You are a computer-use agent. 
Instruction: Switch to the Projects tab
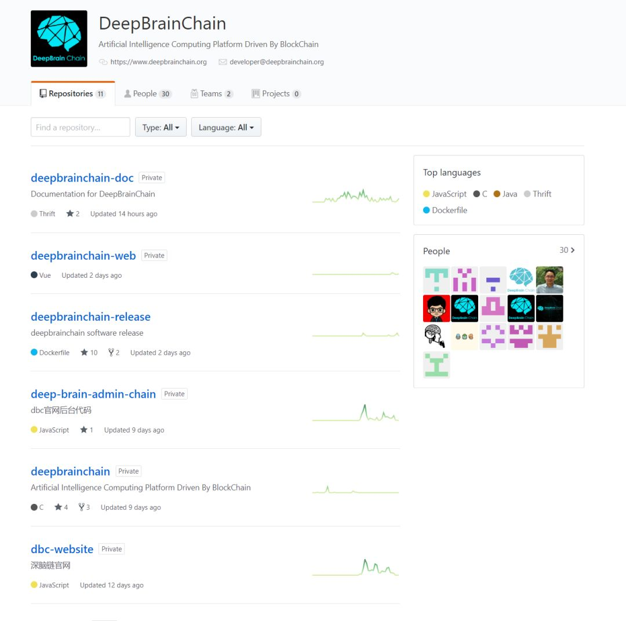276,94
